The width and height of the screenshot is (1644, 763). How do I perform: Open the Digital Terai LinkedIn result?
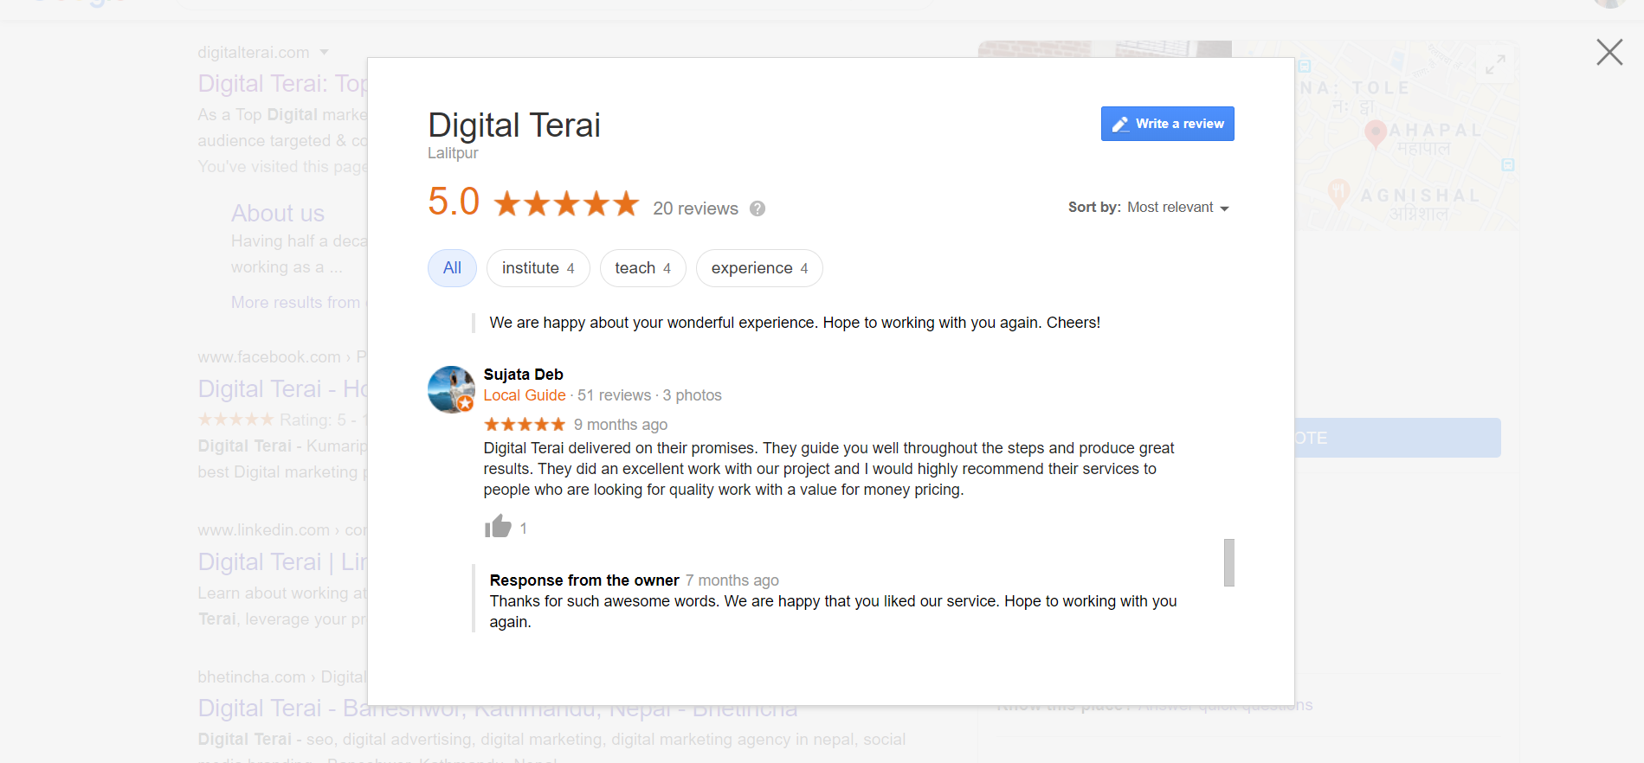(x=283, y=562)
